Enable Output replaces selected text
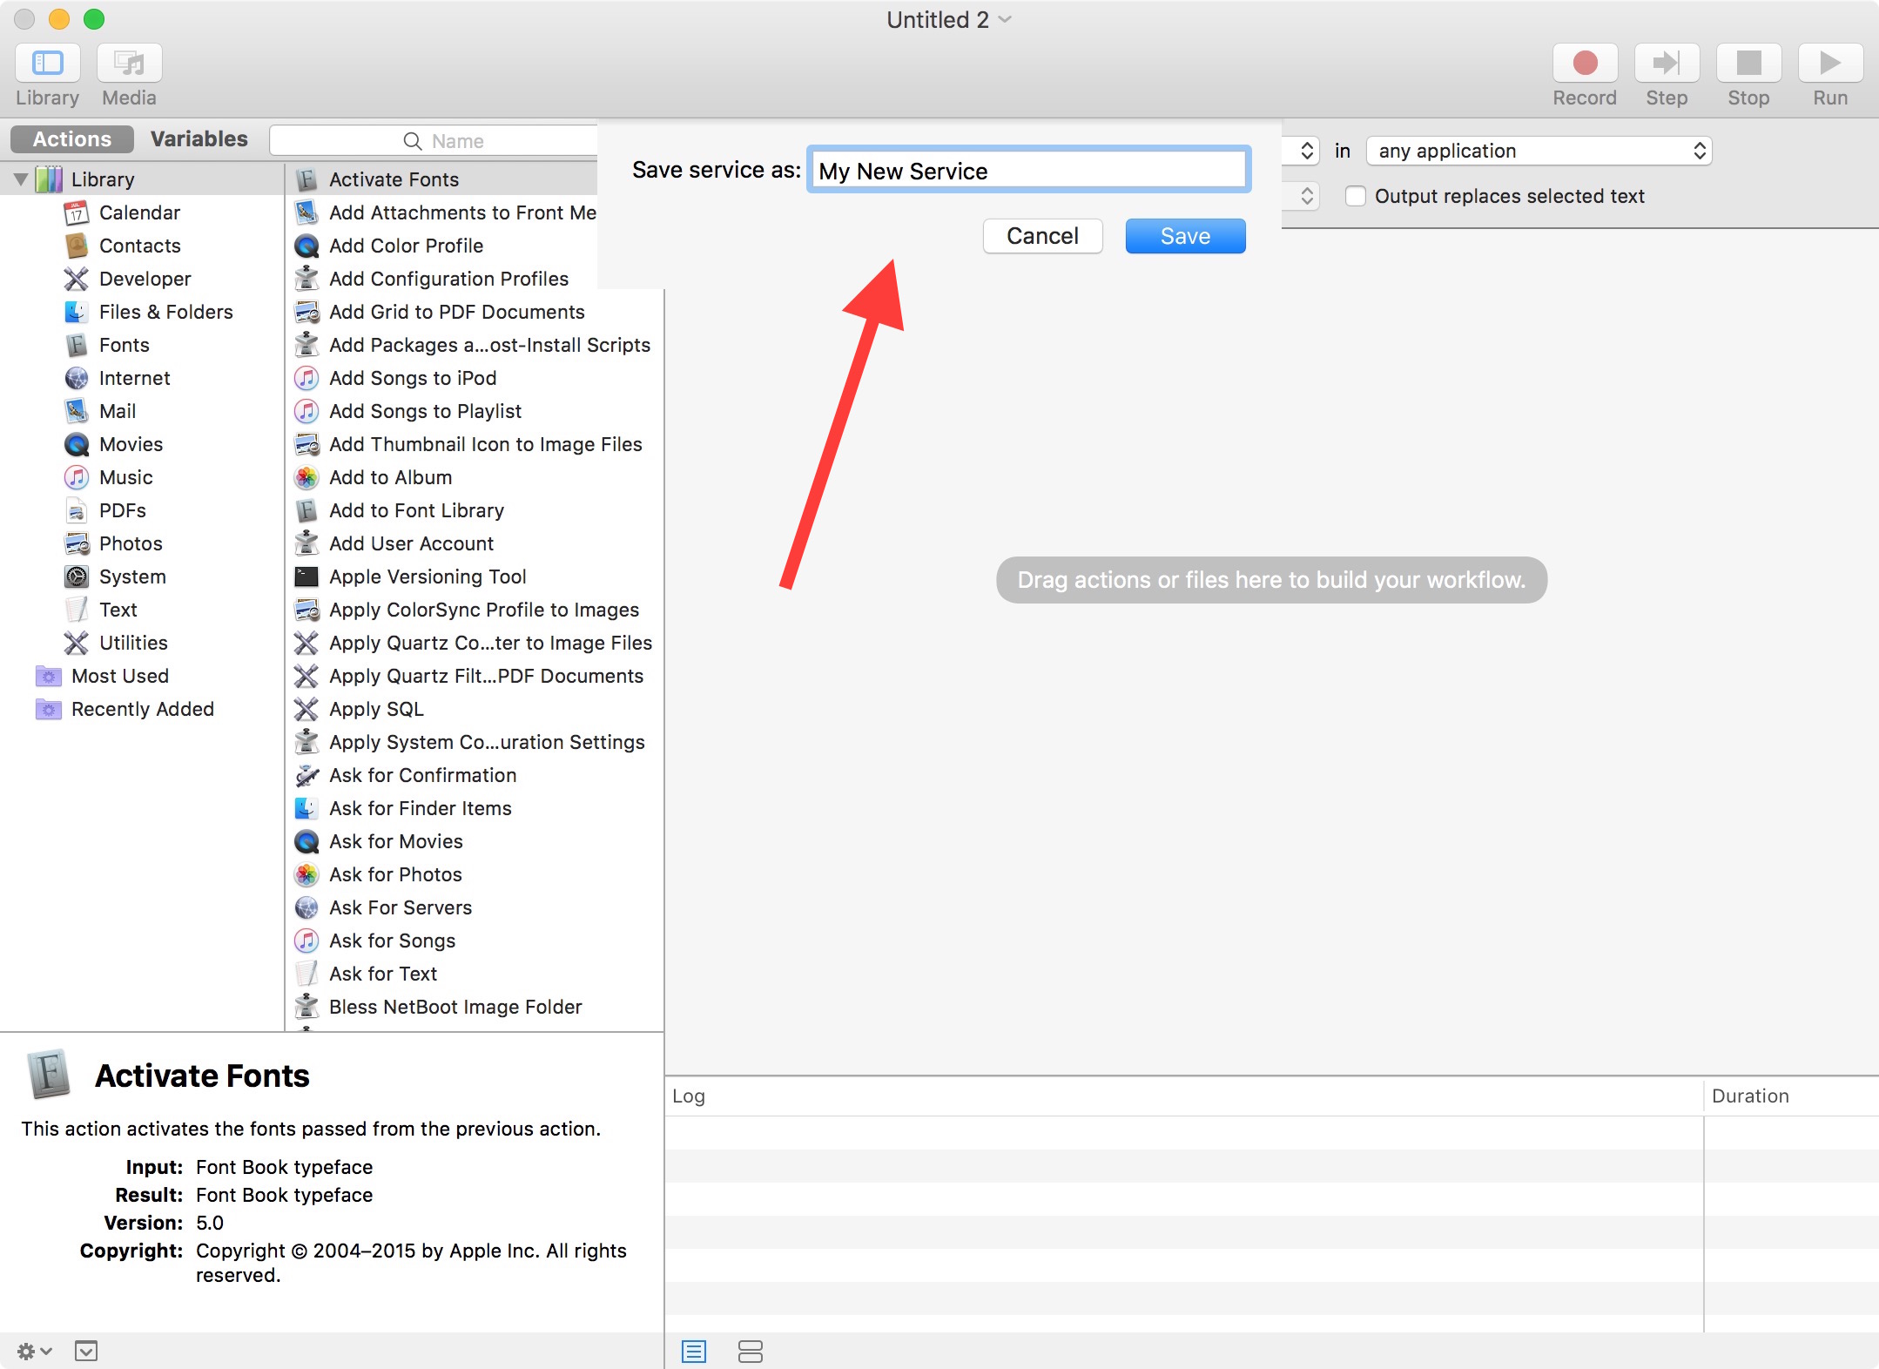Screen dimensions: 1879x1369 click(1355, 196)
